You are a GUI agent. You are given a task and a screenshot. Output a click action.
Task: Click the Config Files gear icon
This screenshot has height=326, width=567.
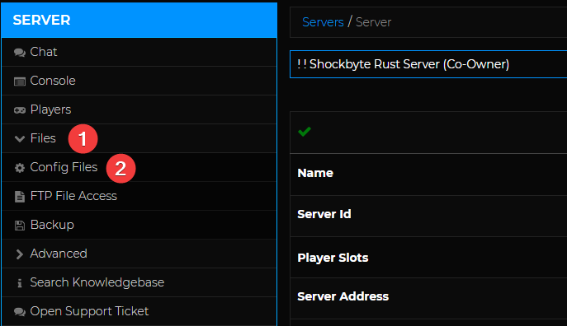click(x=20, y=168)
